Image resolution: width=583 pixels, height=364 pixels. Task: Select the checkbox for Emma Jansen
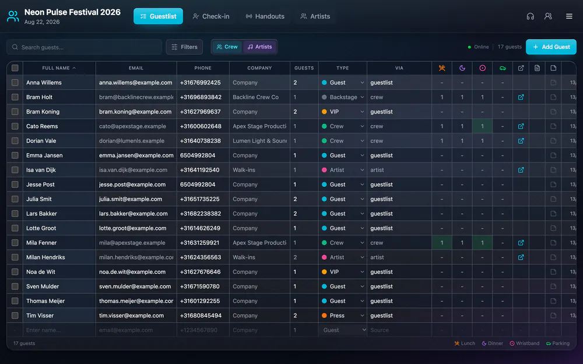[15, 156]
